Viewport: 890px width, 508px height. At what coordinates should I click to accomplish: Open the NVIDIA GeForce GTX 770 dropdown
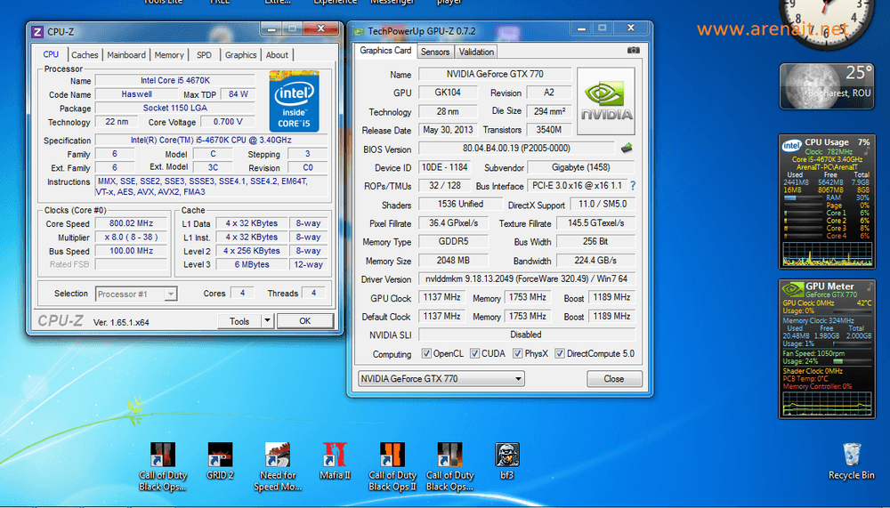click(x=441, y=379)
